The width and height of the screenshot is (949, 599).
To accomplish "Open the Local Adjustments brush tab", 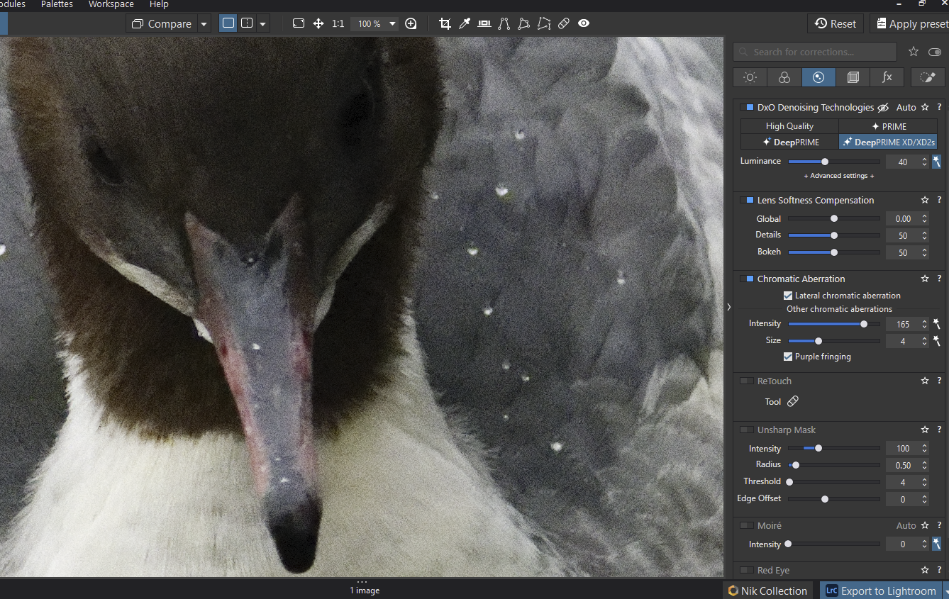I will click(928, 77).
